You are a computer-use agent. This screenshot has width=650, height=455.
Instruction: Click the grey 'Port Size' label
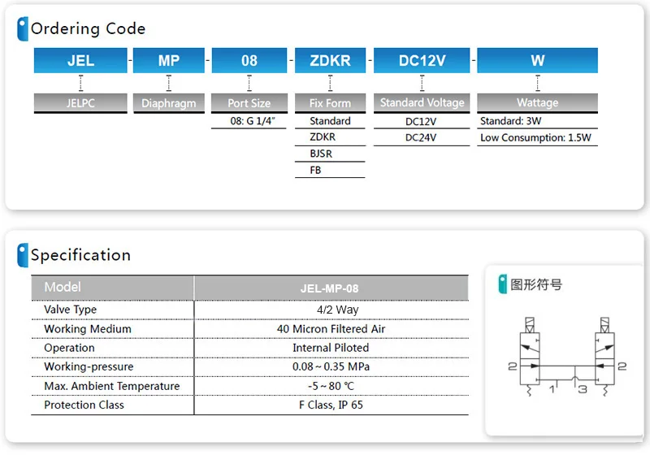click(x=249, y=102)
